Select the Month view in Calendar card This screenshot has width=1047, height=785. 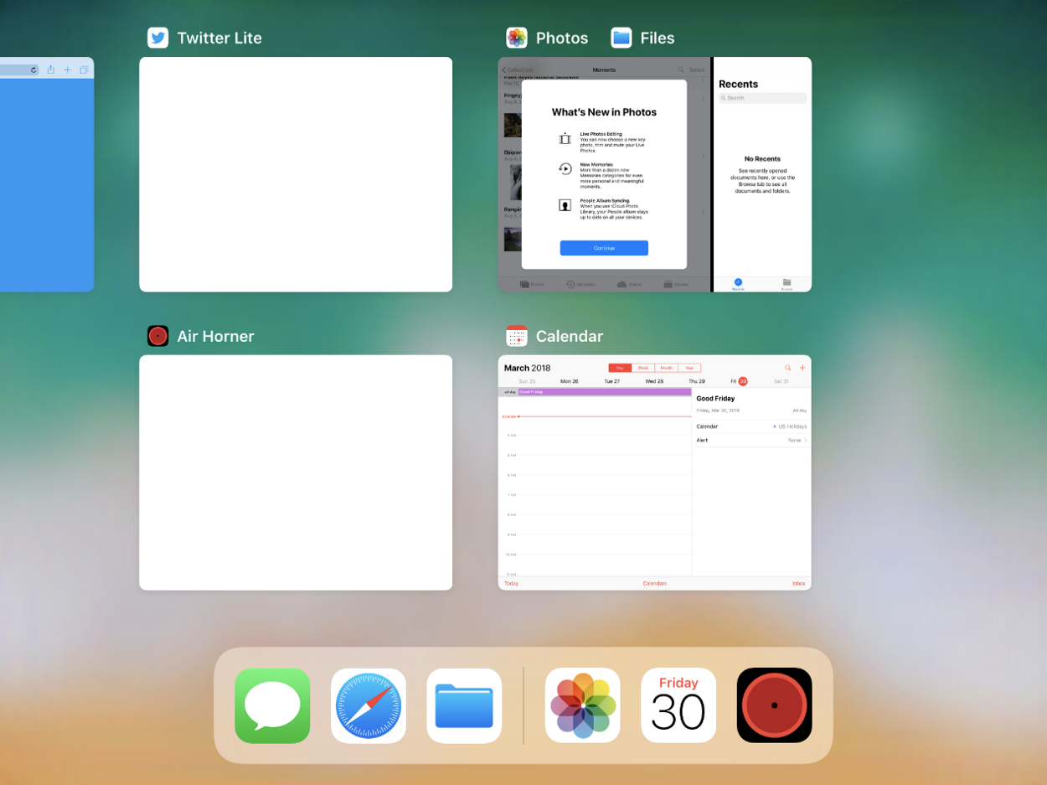click(667, 368)
